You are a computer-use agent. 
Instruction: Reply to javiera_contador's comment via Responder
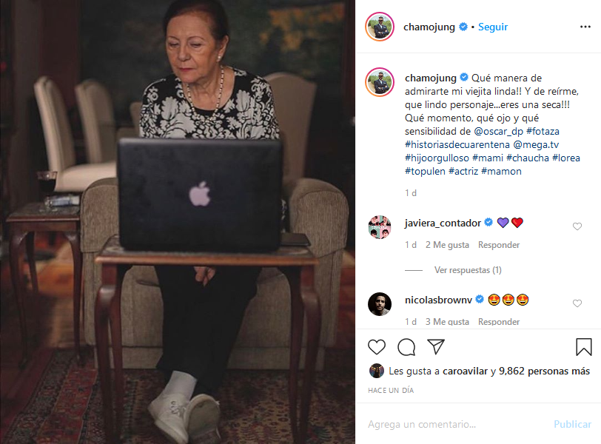[x=499, y=245]
